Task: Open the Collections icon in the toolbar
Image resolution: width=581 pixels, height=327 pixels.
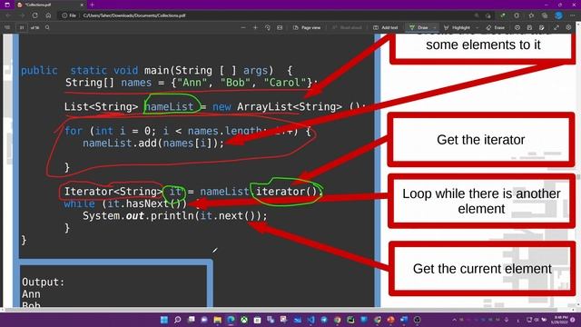Action: [x=545, y=15]
